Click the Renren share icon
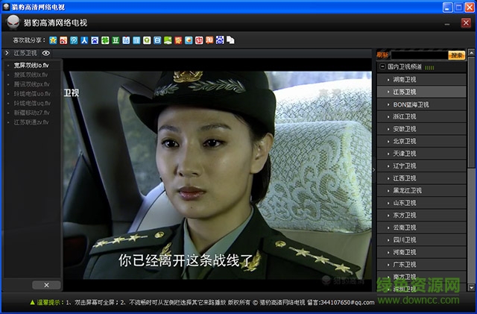 click(85, 40)
